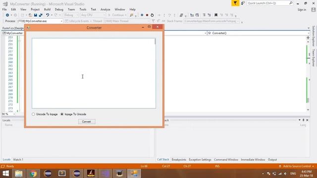This screenshot has width=317, height=178.
Task: Open the Converter() member dropdown
Action: point(259,33)
